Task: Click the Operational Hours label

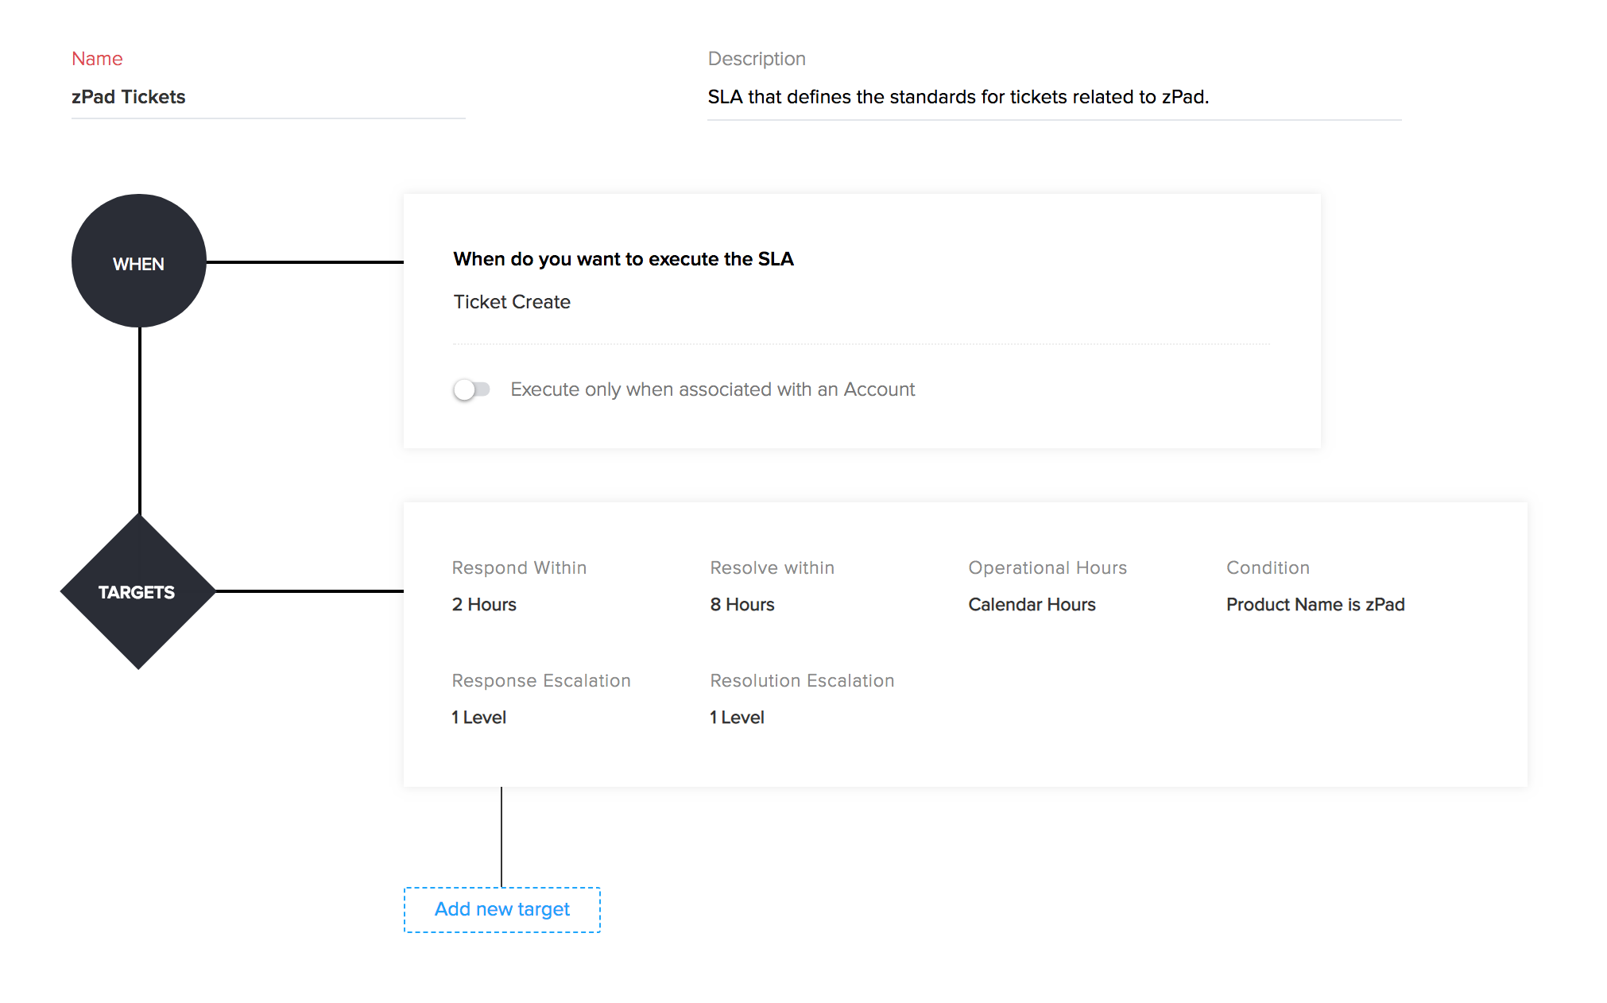Action: (1047, 568)
